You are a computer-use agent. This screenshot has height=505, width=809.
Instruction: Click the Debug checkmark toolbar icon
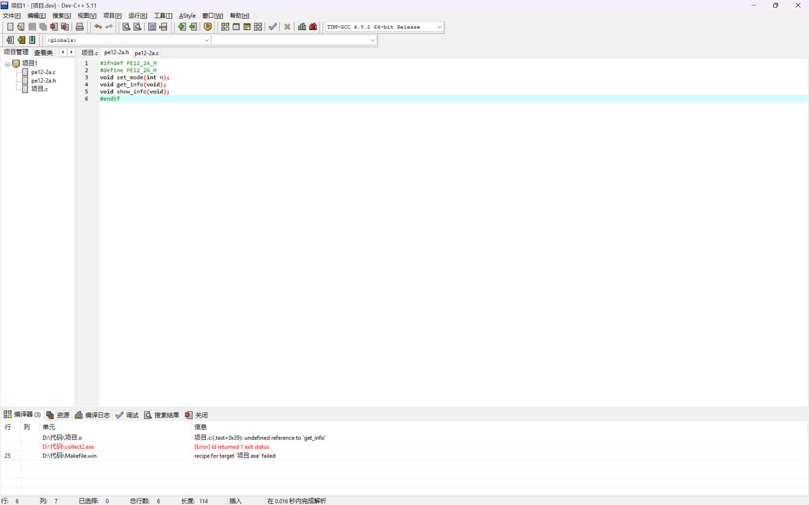click(x=273, y=27)
